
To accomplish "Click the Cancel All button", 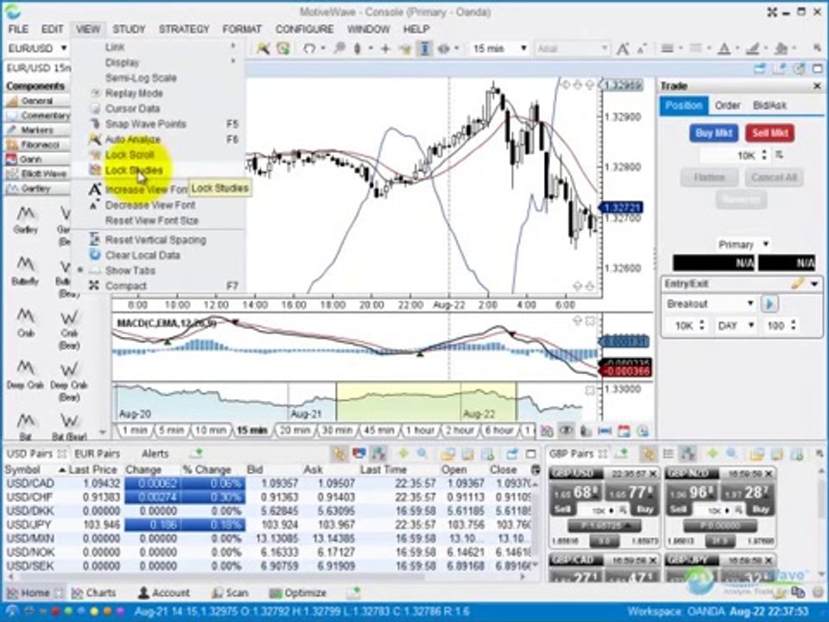I will click(774, 178).
